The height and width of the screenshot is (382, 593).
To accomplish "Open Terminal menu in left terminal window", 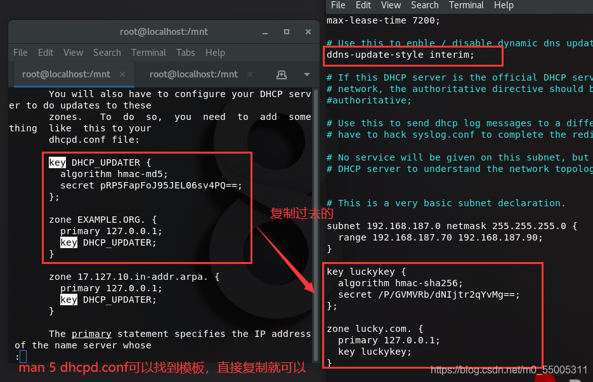I will [148, 53].
